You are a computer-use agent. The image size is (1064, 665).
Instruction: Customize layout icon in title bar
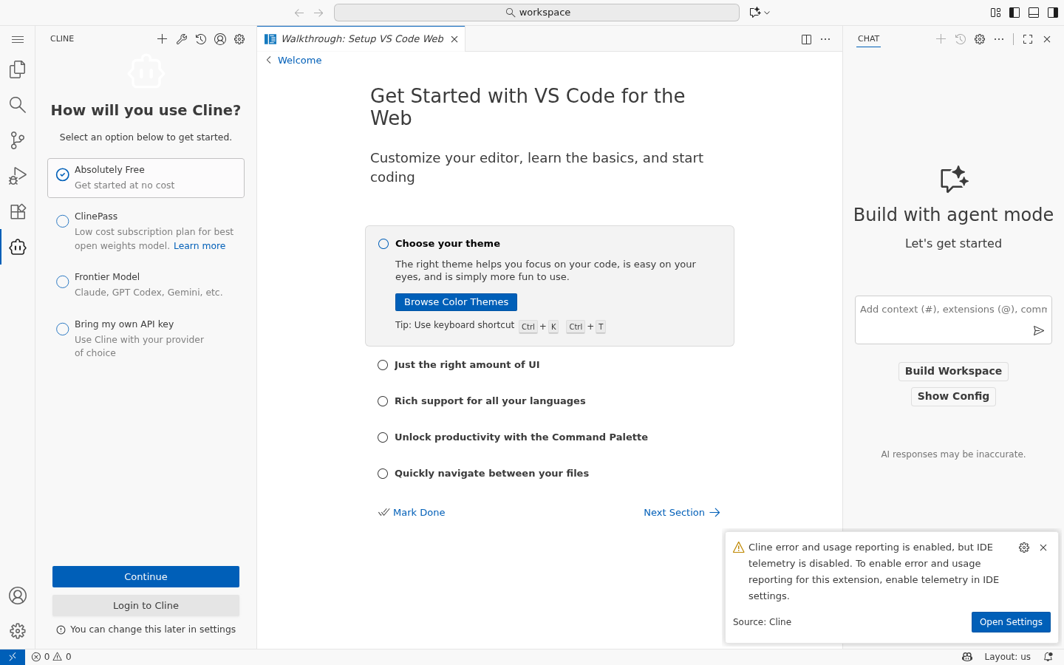(x=995, y=13)
